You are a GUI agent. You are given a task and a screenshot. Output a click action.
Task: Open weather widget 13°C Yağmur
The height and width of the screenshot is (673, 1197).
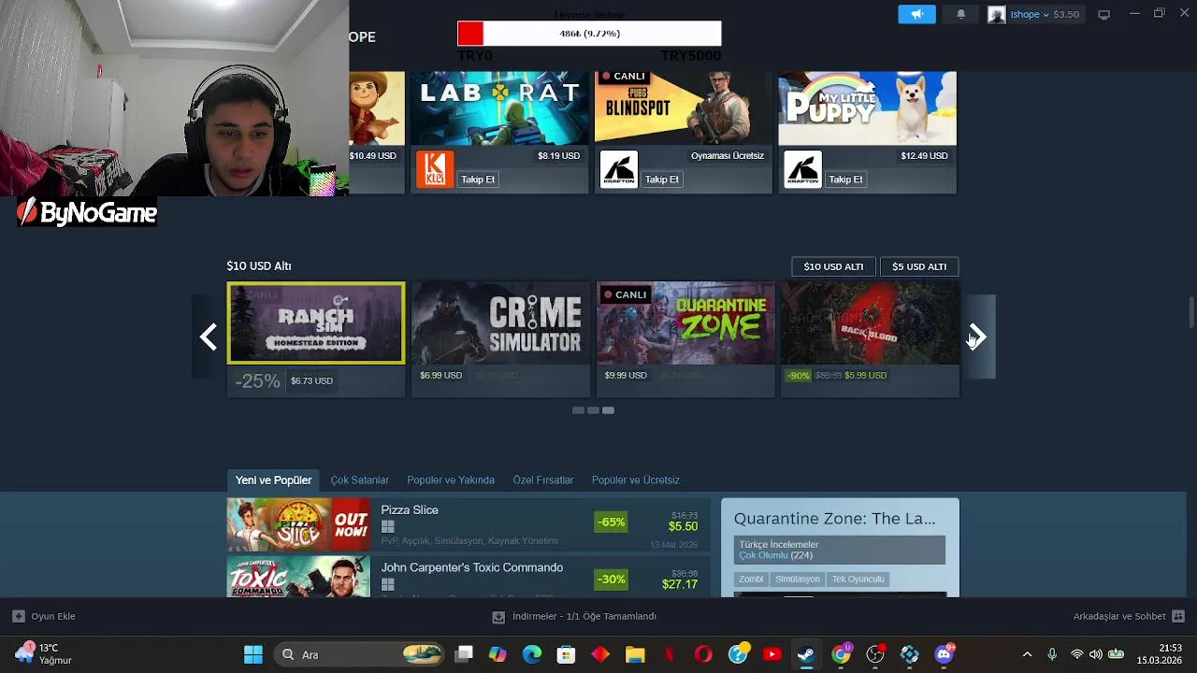pos(42,654)
